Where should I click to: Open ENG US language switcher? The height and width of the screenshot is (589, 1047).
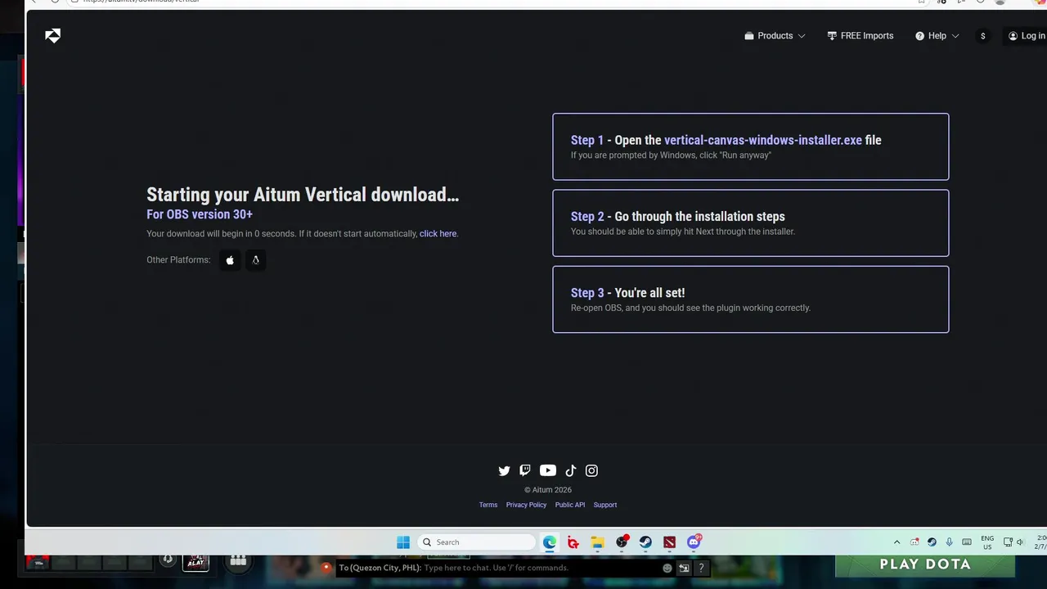[x=987, y=542]
